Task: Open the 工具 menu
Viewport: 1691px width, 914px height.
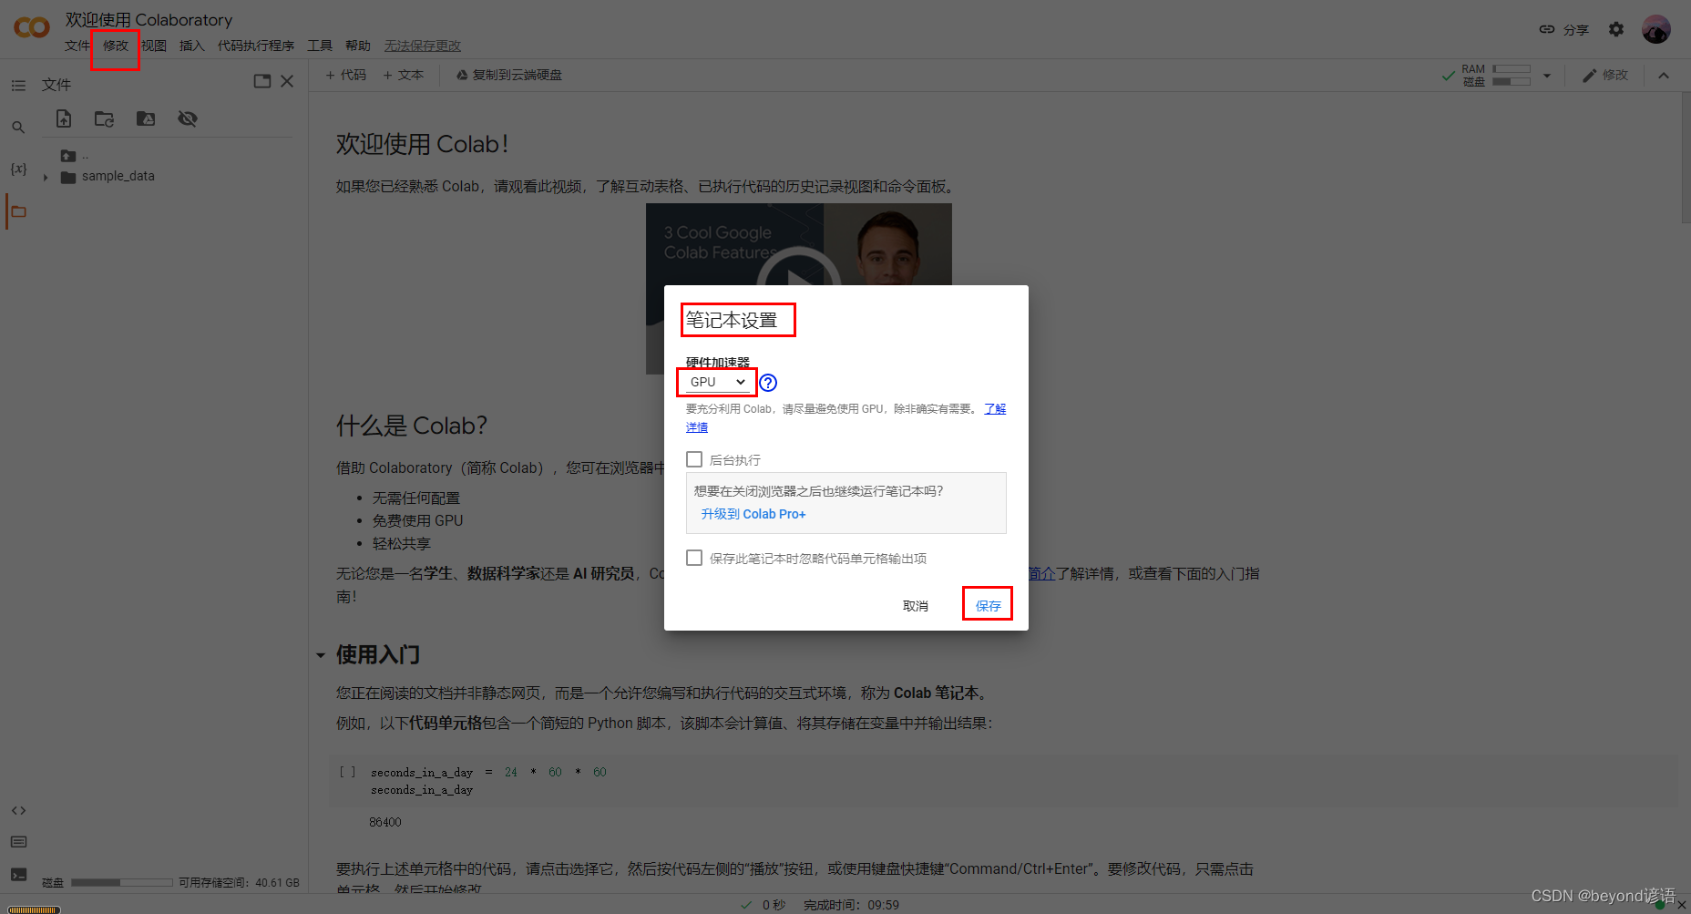Action: [x=320, y=46]
